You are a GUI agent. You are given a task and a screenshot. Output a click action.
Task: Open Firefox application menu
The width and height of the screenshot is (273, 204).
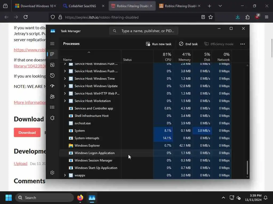(267, 17)
